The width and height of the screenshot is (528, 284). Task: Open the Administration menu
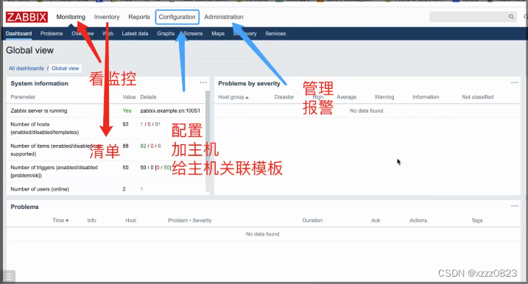tap(224, 17)
